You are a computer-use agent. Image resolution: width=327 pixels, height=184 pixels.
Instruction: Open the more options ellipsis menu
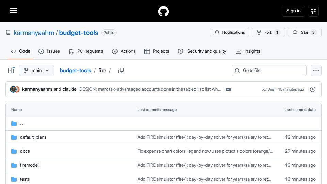(x=316, y=71)
